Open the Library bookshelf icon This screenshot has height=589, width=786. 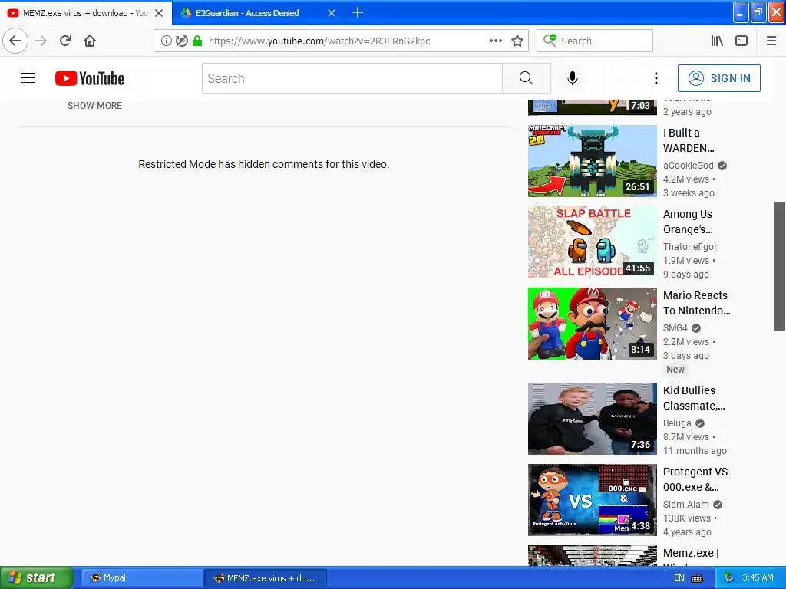[717, 41]
